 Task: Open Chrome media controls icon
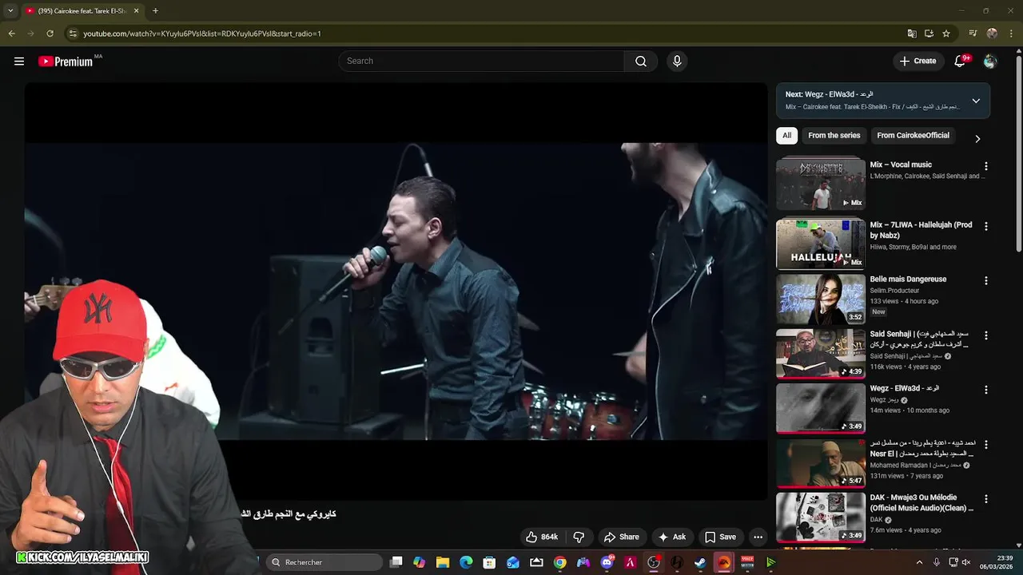coord(973,34)
